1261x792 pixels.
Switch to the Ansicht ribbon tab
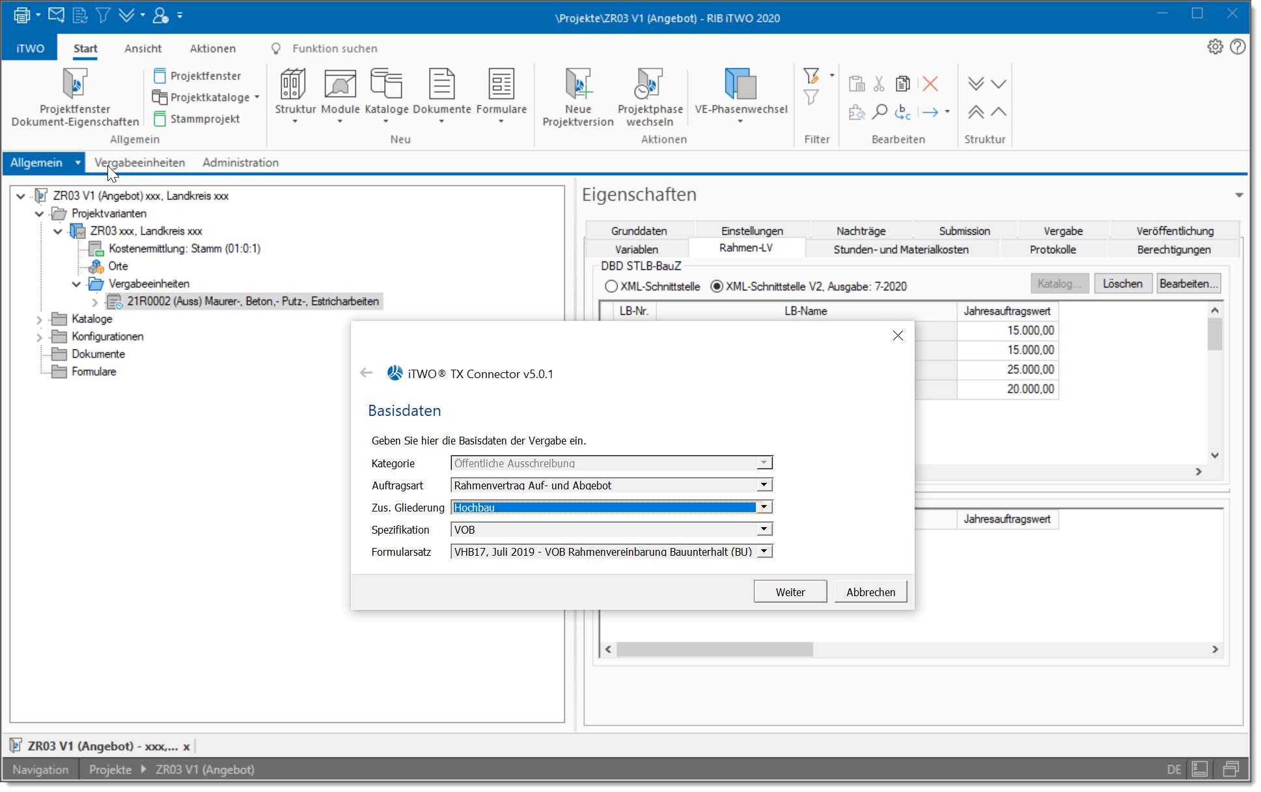click(x=143, y=48)
